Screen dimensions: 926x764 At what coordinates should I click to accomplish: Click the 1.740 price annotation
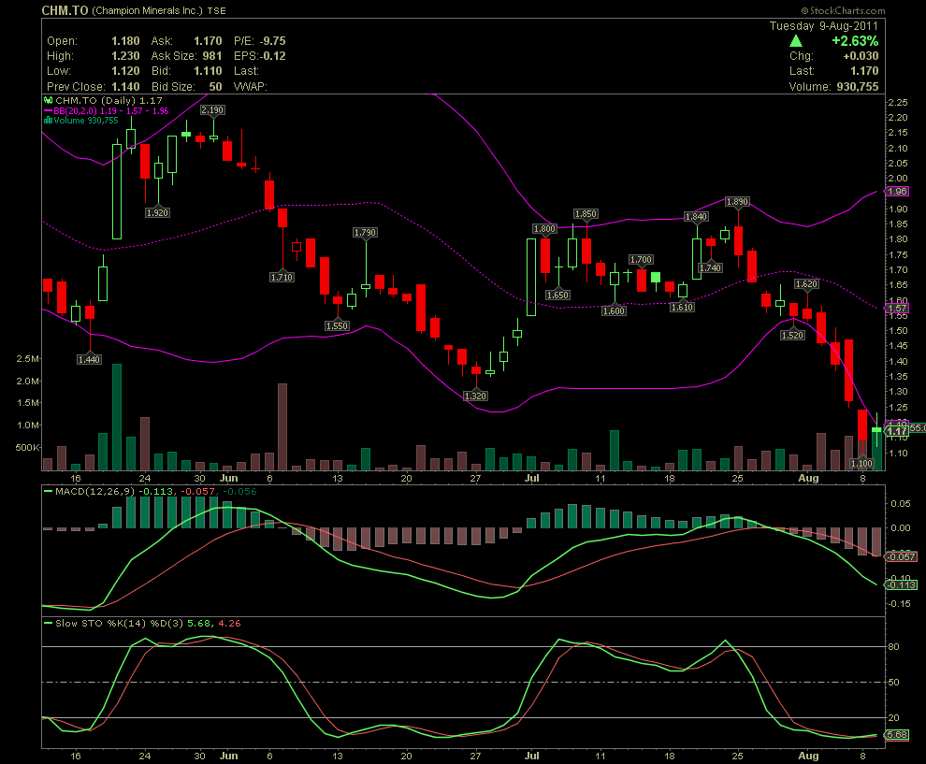[711, 267]
